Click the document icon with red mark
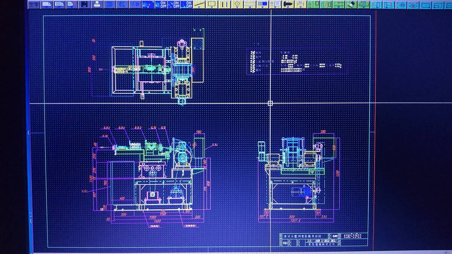452x254 pixels. tap(71, 5)
